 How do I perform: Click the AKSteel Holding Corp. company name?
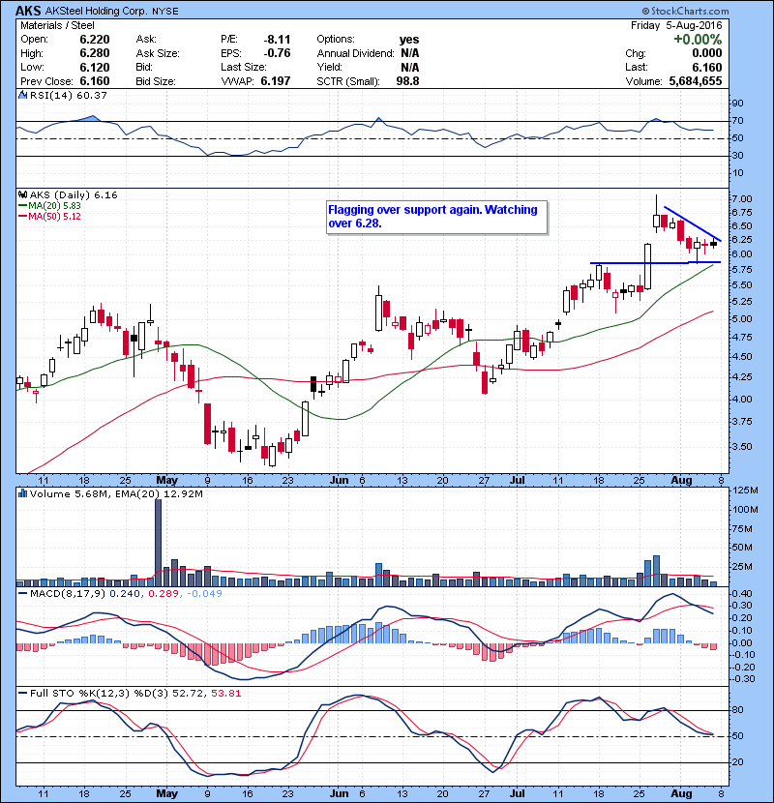click(x=96, y=12)
